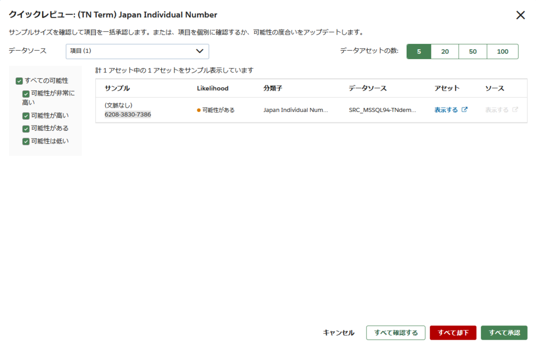
Task: Click the external link icon beside アセット 表示する
Action: (x=464, y=110)
